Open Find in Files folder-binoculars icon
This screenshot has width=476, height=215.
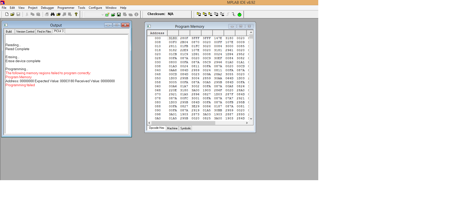click(58, 14)
